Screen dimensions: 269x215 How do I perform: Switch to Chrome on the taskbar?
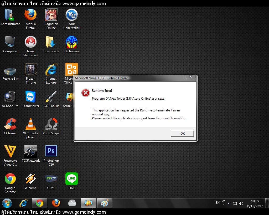click(40, 203)
